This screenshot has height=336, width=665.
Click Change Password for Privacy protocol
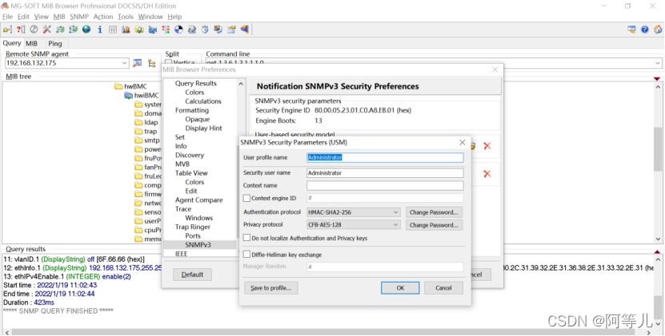coord(434,225)
